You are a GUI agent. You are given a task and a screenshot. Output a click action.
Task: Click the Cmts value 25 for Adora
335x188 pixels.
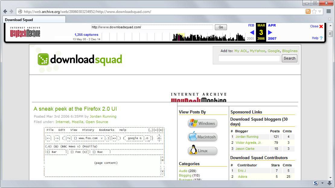click(289, 177)
